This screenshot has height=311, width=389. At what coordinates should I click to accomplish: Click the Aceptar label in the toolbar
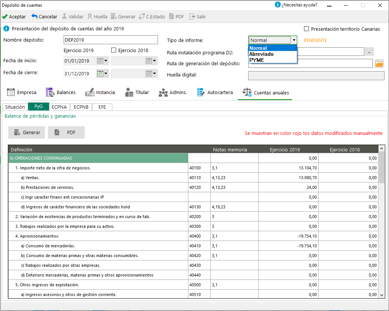click(x=17, y=16)
